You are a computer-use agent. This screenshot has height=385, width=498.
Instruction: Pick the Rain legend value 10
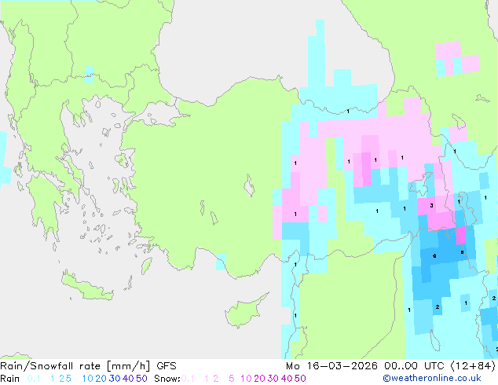pos(87,379)
